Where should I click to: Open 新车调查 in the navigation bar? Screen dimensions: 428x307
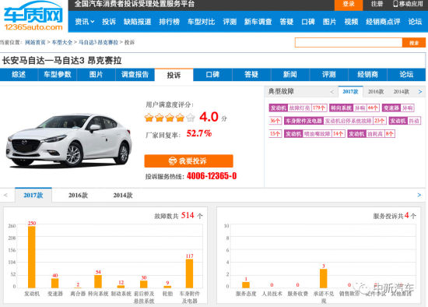[x=258, y=22]
